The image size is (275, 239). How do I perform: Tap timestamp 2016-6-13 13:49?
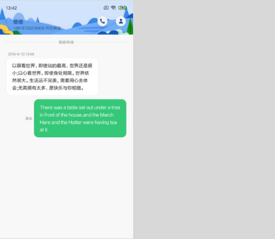pyautogui.click(x=21, y=54)
